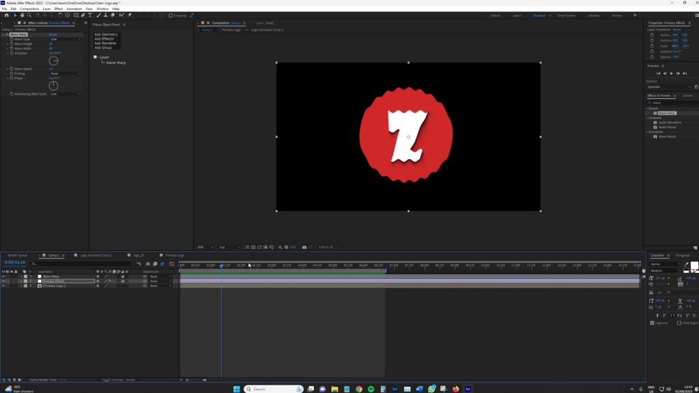Select the Puppet Pin tool
699x393 pixels.
(x=130, y=15)
